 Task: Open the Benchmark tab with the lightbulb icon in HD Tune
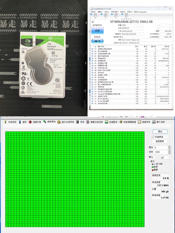pyautogui.click(x=10, y=122)
